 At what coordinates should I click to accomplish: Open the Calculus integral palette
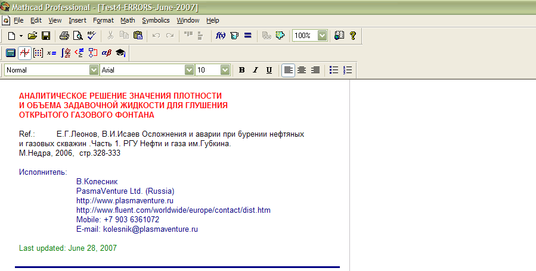pyautogui.click(x=66, y=53)
